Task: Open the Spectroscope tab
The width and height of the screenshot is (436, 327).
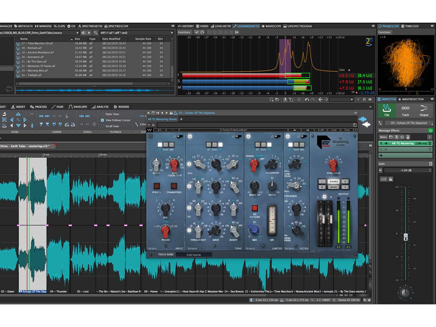Action: coord(116,26)
